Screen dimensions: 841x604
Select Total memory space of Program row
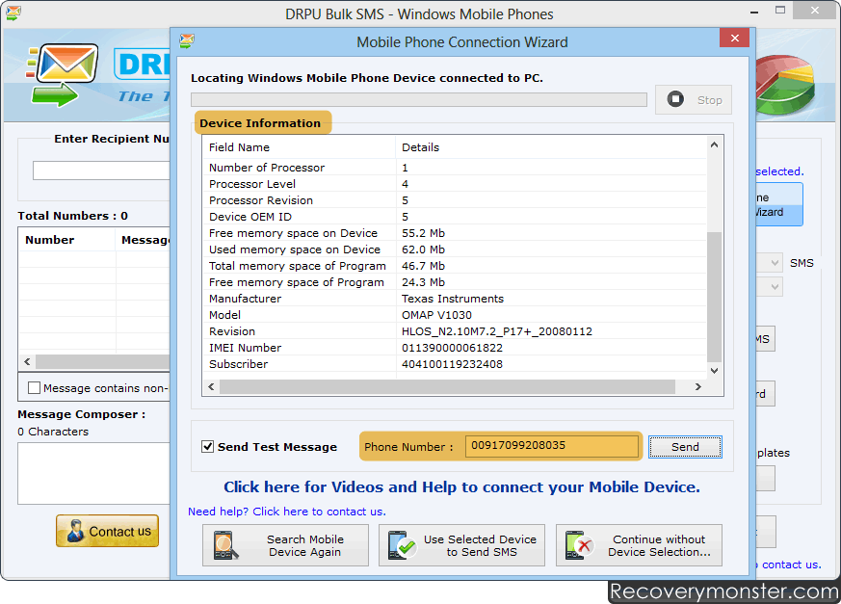click(455, 266)
